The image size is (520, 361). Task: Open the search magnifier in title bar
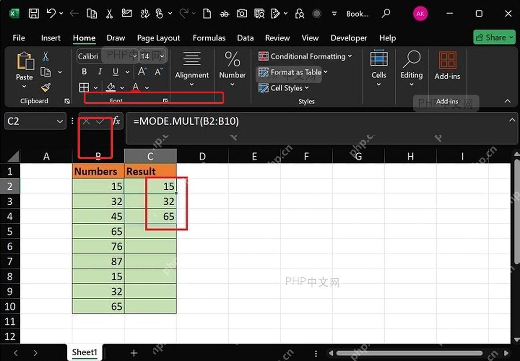click(x=386, y=14)
